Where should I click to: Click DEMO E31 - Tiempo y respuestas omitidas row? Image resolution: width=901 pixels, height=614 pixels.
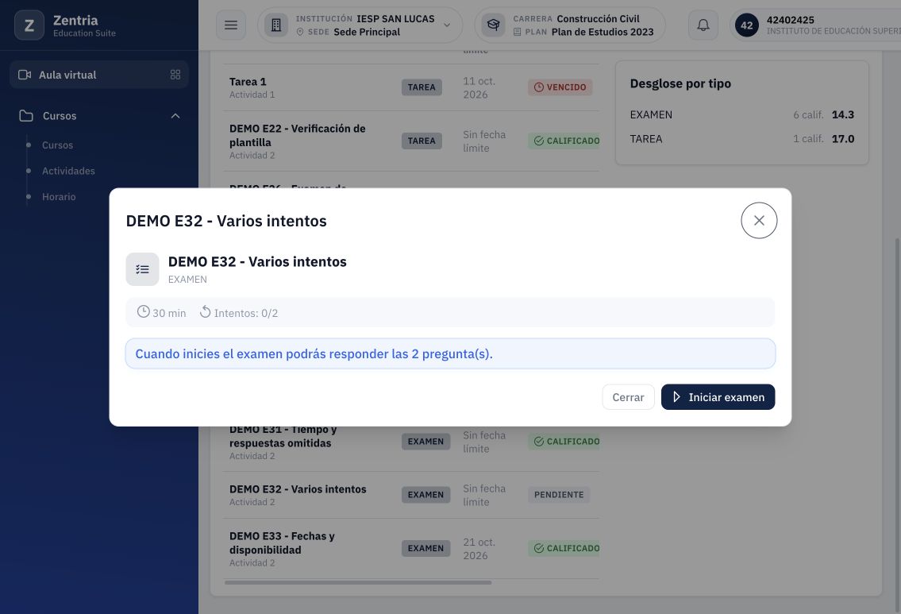[x=411, y=442]
